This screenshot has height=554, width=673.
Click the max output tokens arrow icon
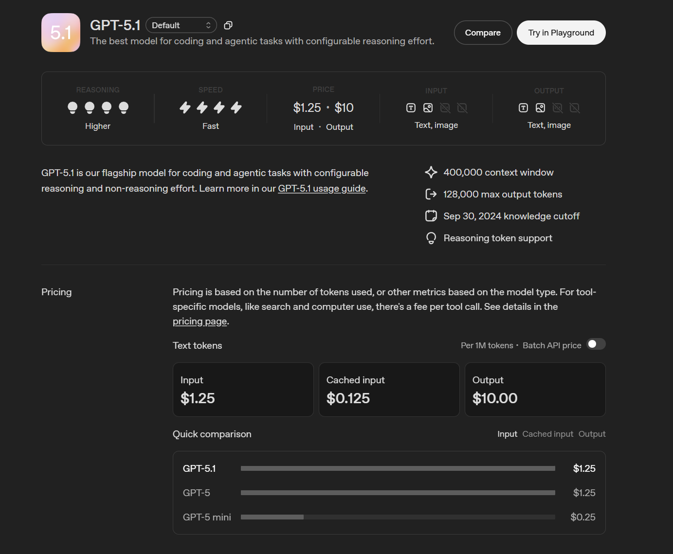pos(431,194)
